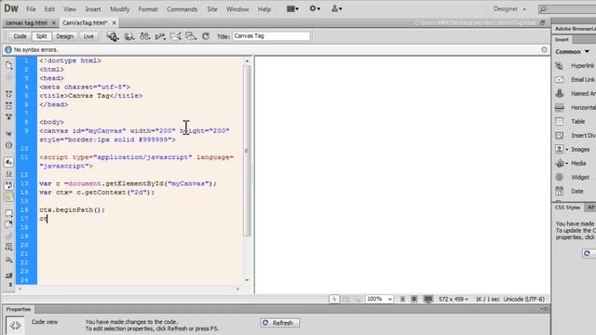Select Desktop size icon in status bar

click(x=428, y=300)
